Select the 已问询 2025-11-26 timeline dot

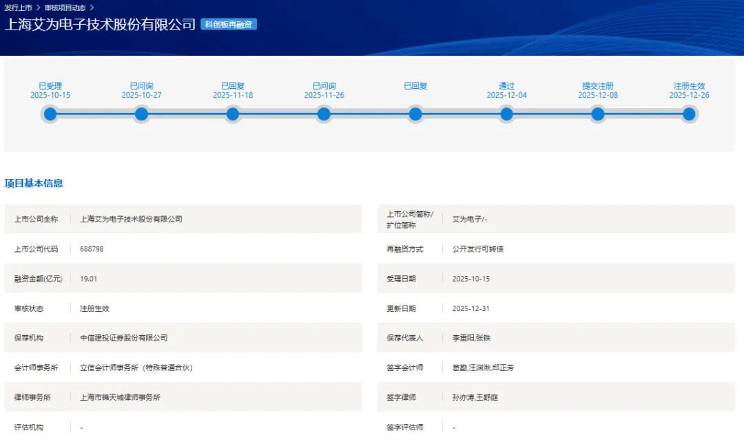pyautogui.click(x=324, y=114)
